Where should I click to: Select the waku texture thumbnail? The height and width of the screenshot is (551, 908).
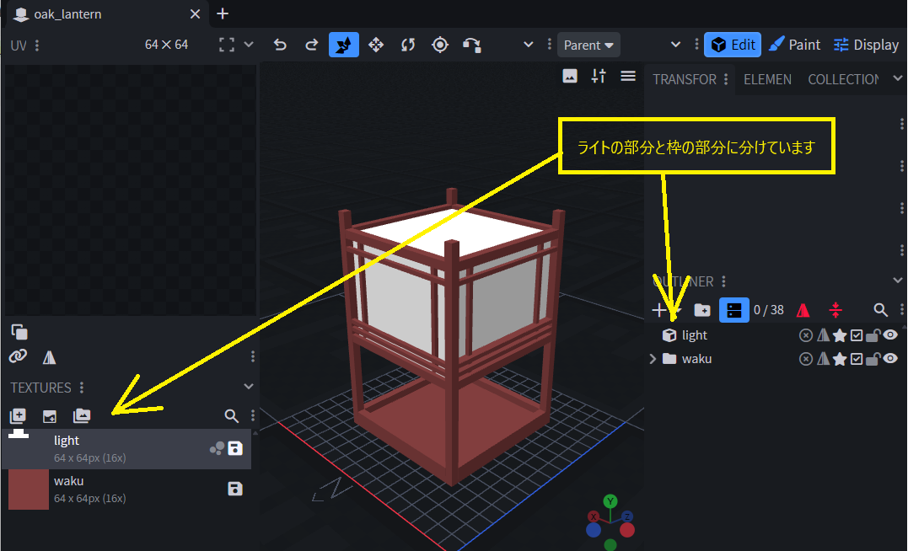click(x=29, y=489)
